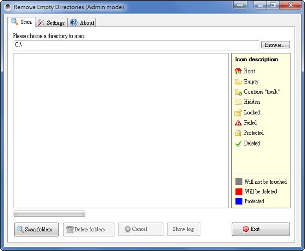Click the "Failed" legend text
This screenshot has height=251, width=305.
(250, 123)
